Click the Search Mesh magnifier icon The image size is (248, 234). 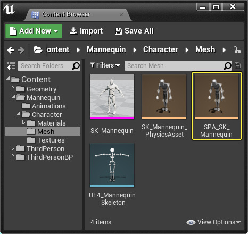[x=228, y=66]
